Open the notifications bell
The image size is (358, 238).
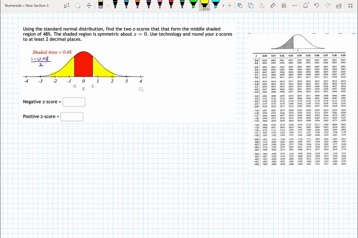pos(306,6)
